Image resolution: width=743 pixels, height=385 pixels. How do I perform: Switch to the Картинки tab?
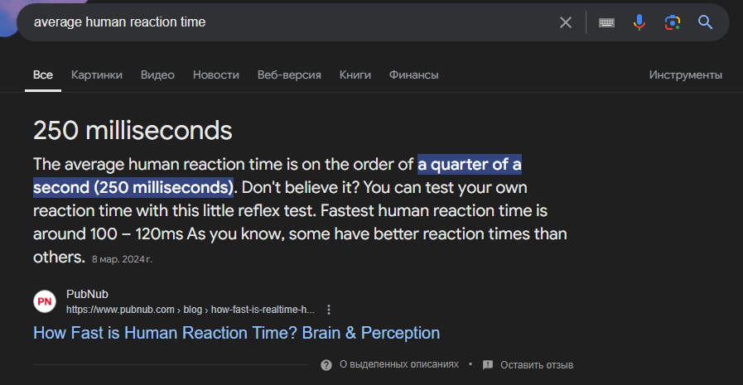97,75
